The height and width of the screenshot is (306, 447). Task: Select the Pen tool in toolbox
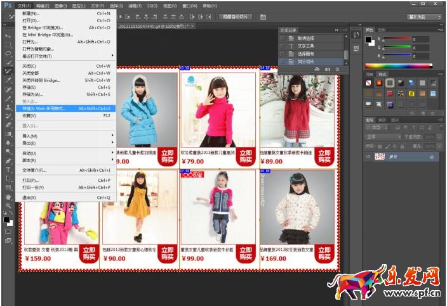click(x=8, y=161)
